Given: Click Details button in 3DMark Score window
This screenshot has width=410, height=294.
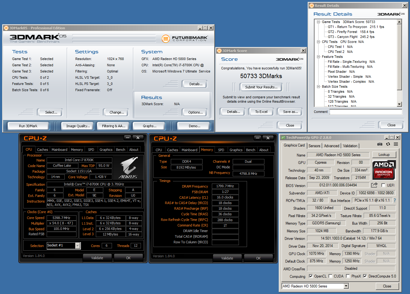Looking at the screenshot, I should [233, 112].
